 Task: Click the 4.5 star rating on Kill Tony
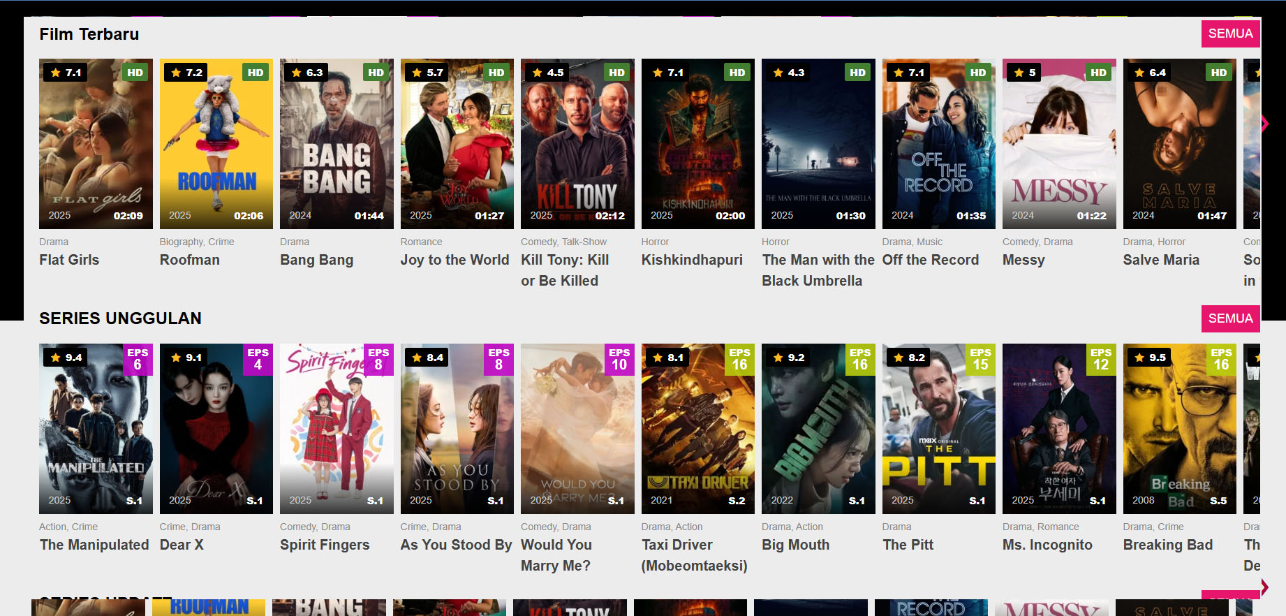(547, 73)
